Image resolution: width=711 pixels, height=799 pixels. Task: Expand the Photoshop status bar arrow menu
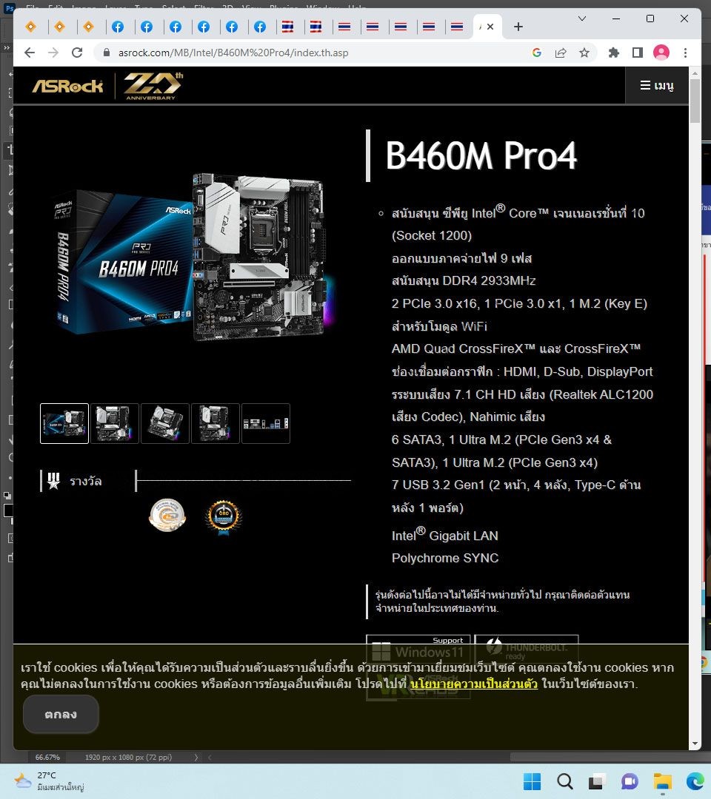point(196,758)
